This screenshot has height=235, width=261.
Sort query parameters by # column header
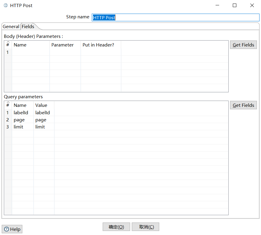click(x=8, y=105)
